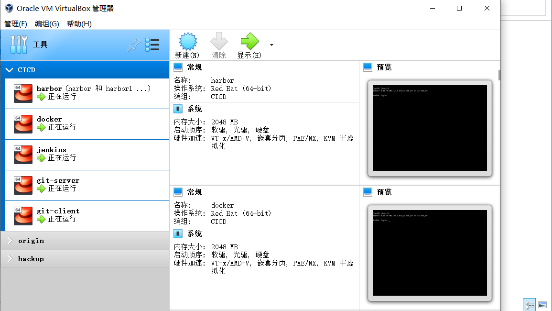Image resolution: width=552 pixels, height=311 pixels.
Task: Click docker's 系统 System section icon
Action: click(x=178, y=233)
